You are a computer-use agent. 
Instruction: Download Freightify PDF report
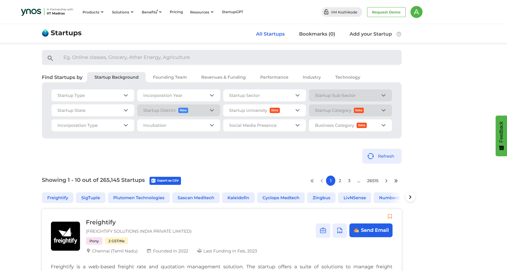click(339, 230)
